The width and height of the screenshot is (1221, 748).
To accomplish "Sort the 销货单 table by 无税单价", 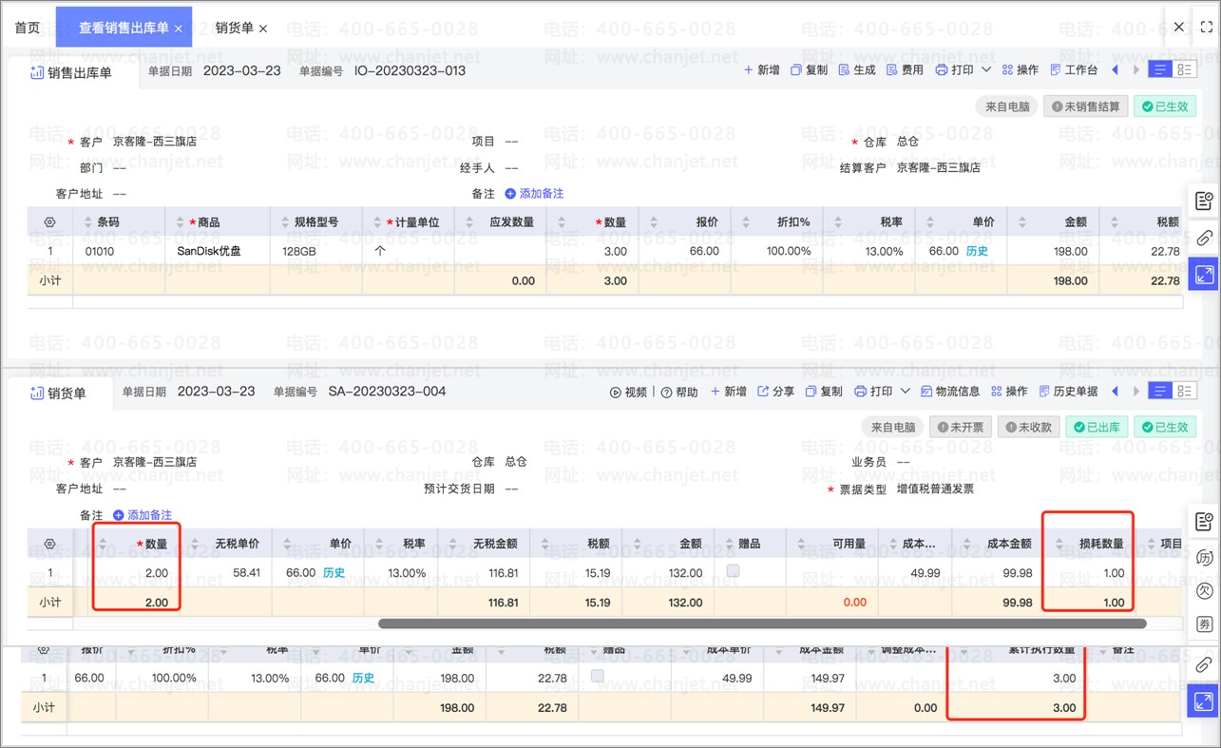I will coord(197,544).
